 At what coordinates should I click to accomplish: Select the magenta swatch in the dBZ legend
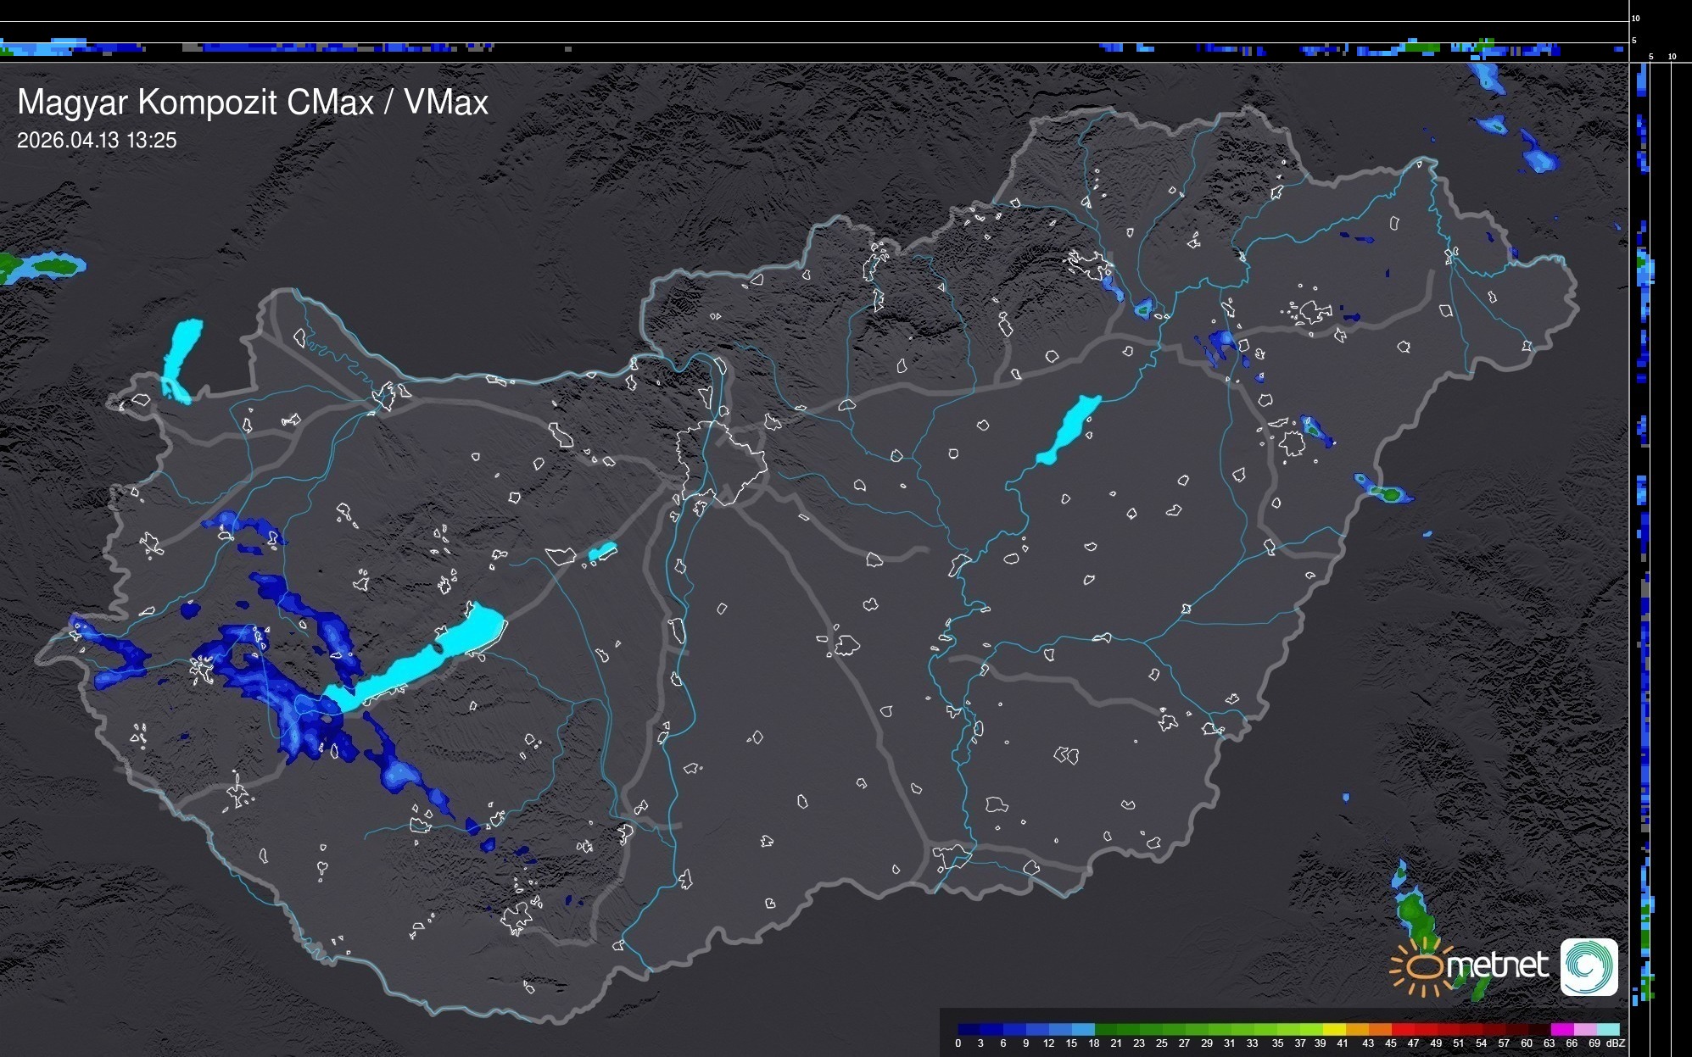(1562, 1029)
